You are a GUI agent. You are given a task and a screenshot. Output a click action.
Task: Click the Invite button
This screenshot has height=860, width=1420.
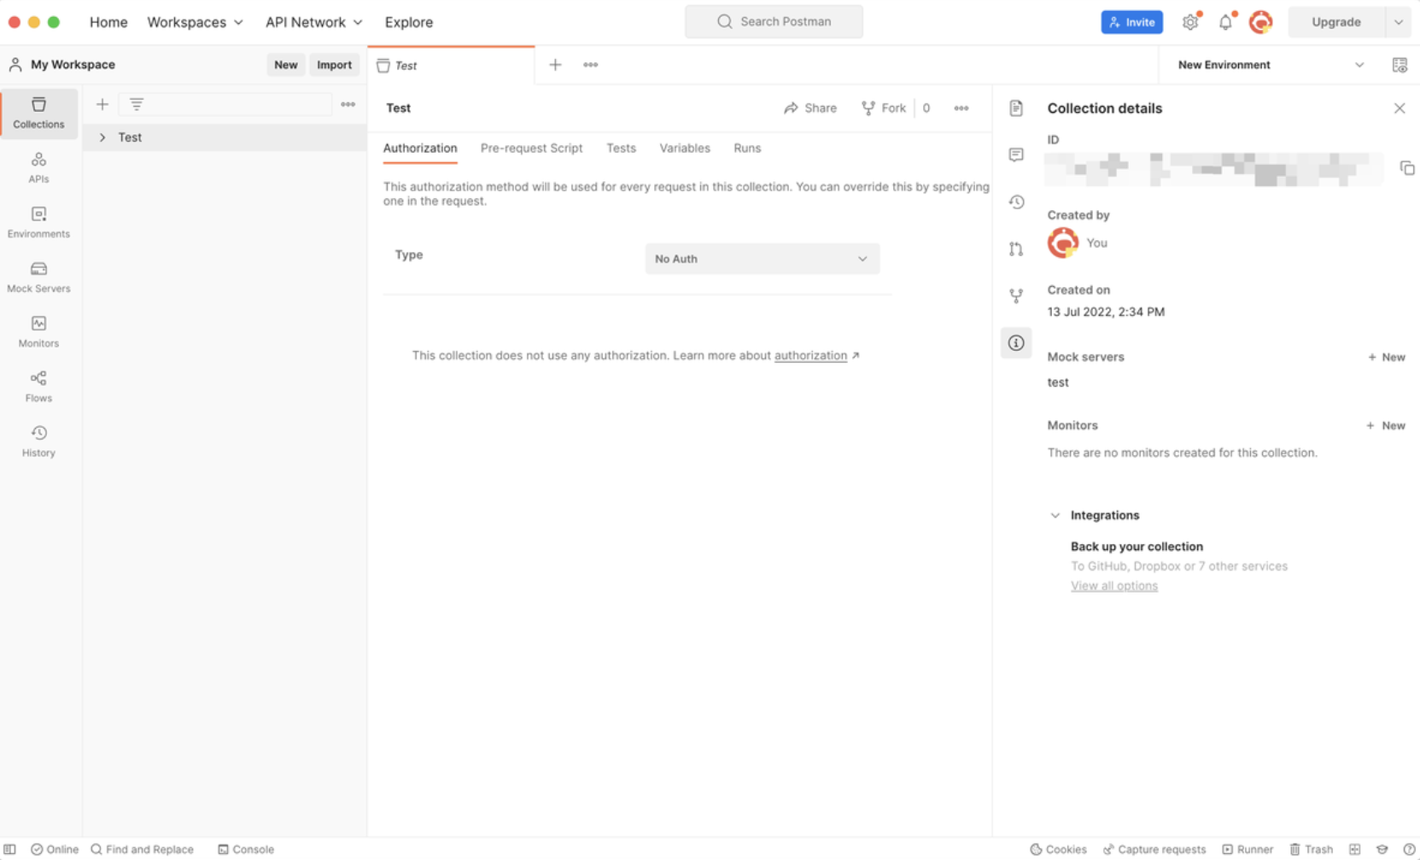pos(1132,22)
